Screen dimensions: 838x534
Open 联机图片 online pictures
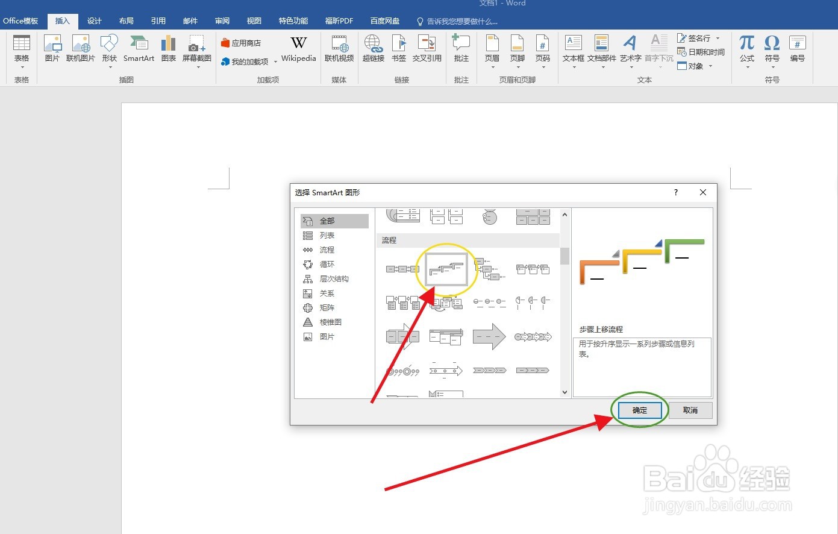[x=81, y=48]
